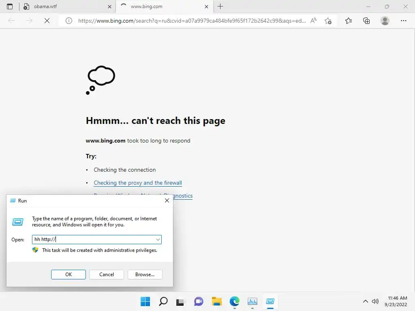Image resolution: width=415 pixels, height=311 pixels.
Task: Select Run app on taskbar
Action: 270,301
